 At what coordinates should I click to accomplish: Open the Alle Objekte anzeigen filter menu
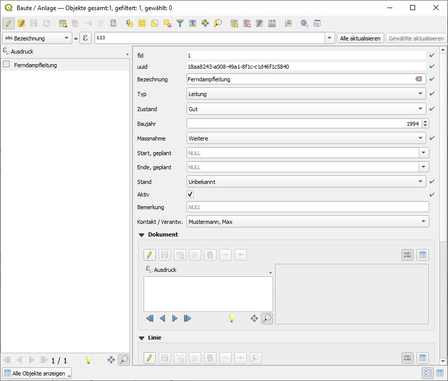click(37, 373)
